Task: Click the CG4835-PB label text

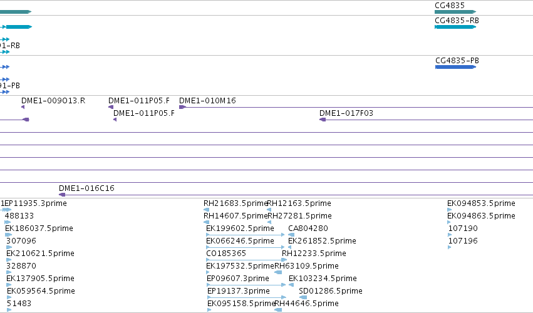Action: (x=457, y=61)
